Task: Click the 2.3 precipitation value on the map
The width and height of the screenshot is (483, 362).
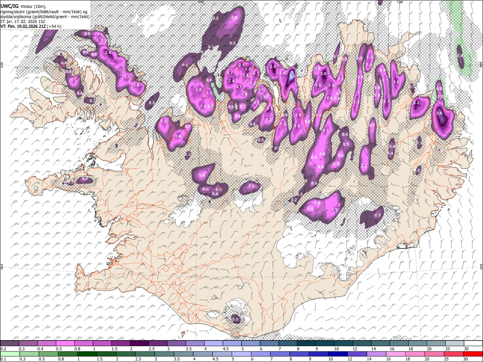Action: pos(417,103)
